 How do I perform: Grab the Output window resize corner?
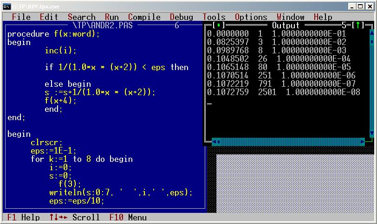point(371,141)
